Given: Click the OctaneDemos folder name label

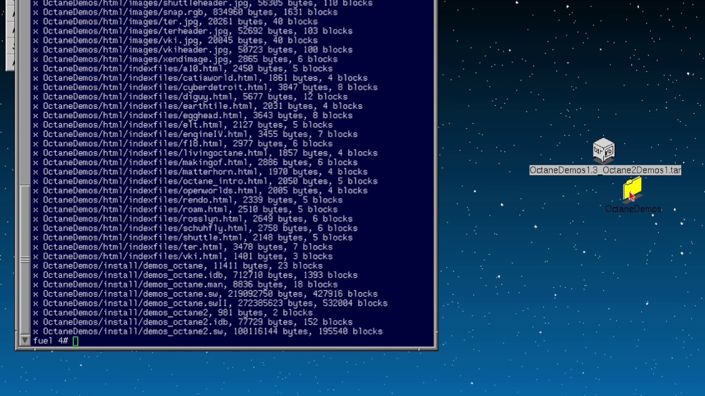Looking at the screenshot, I should point(633,209).
